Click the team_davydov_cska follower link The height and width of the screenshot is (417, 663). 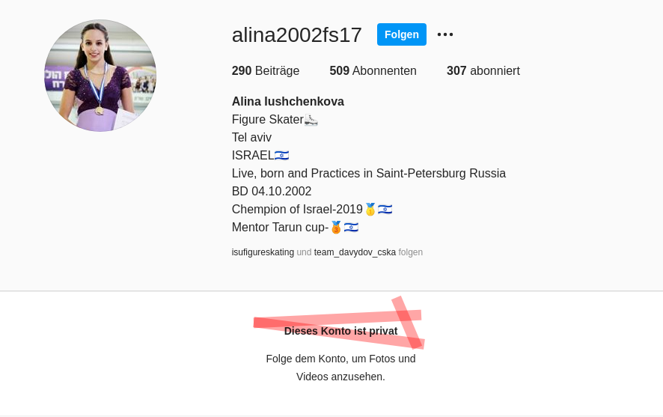(x=355, y=252)
